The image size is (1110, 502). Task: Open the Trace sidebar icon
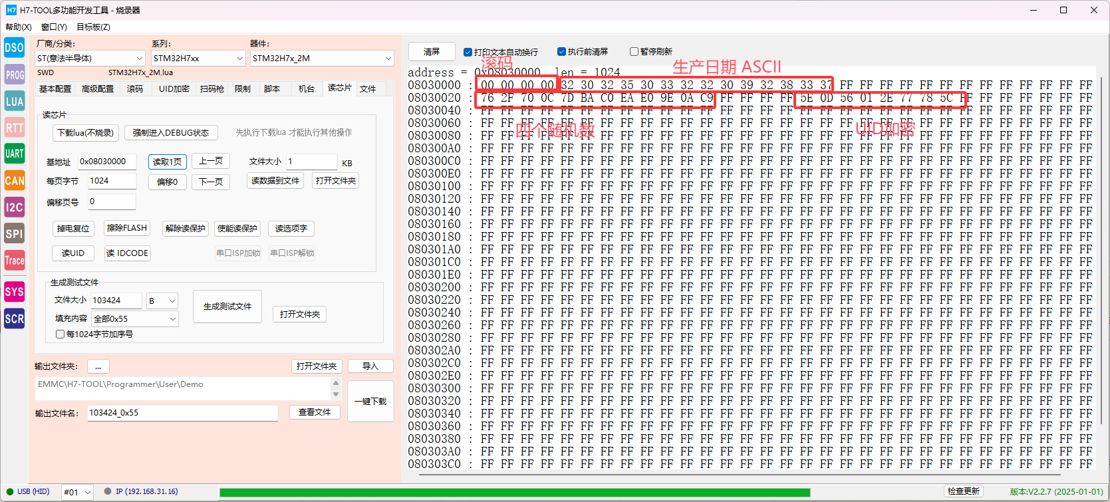[x=15, y=260]
